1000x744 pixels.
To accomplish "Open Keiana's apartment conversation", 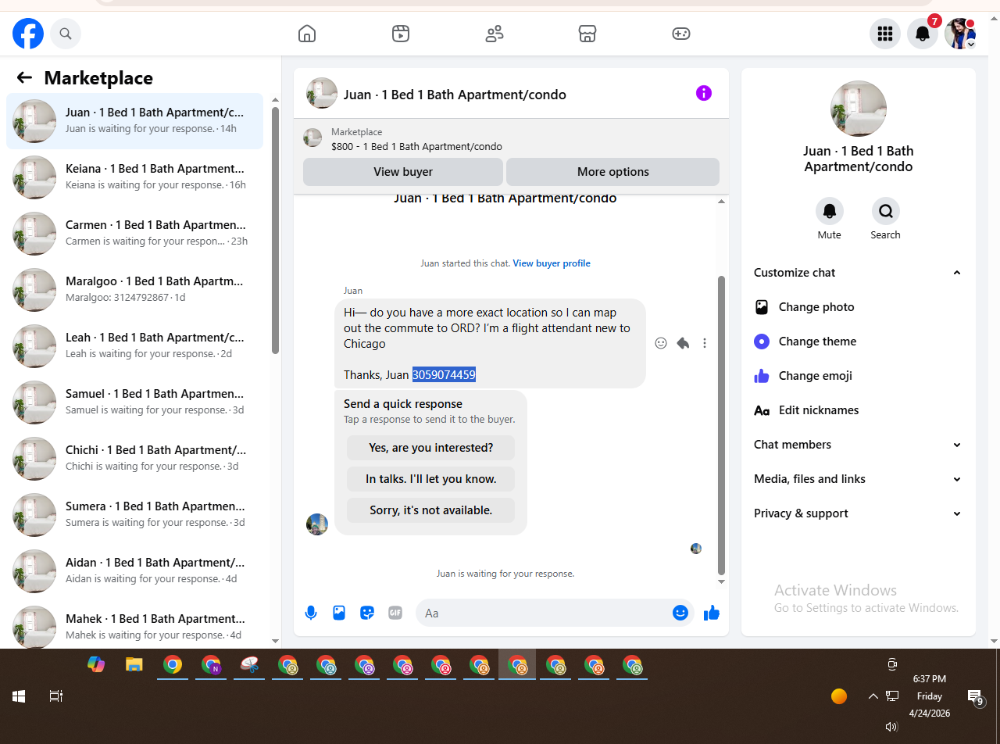I will click(134, 177).
